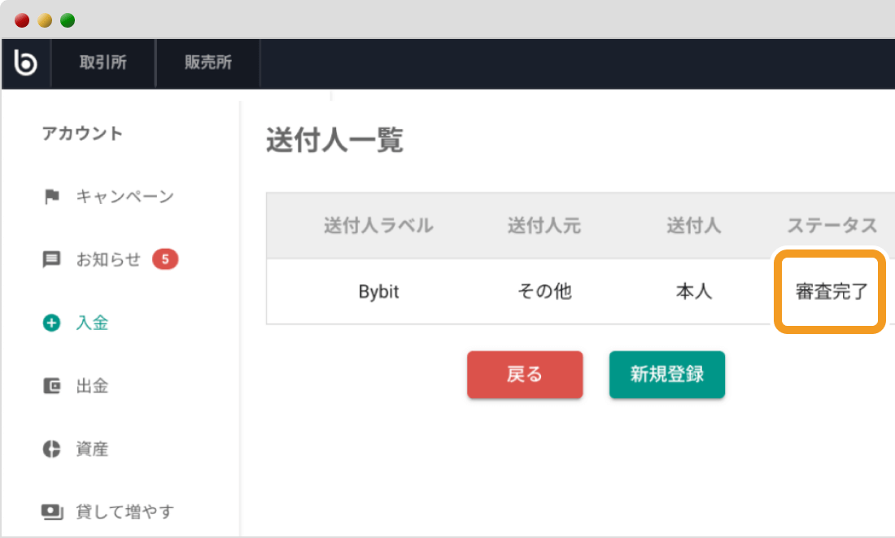Click the message icon beside お知らせ
Viewport: 895px width, 538px height.
(x=51, y=260)
